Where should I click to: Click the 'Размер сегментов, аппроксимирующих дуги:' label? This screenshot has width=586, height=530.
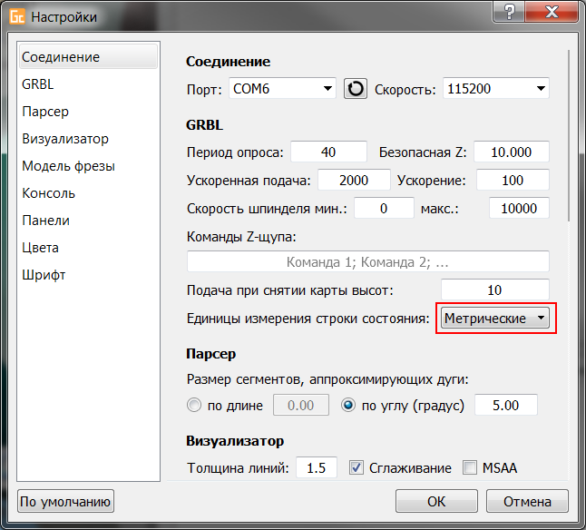click(327, 379)
